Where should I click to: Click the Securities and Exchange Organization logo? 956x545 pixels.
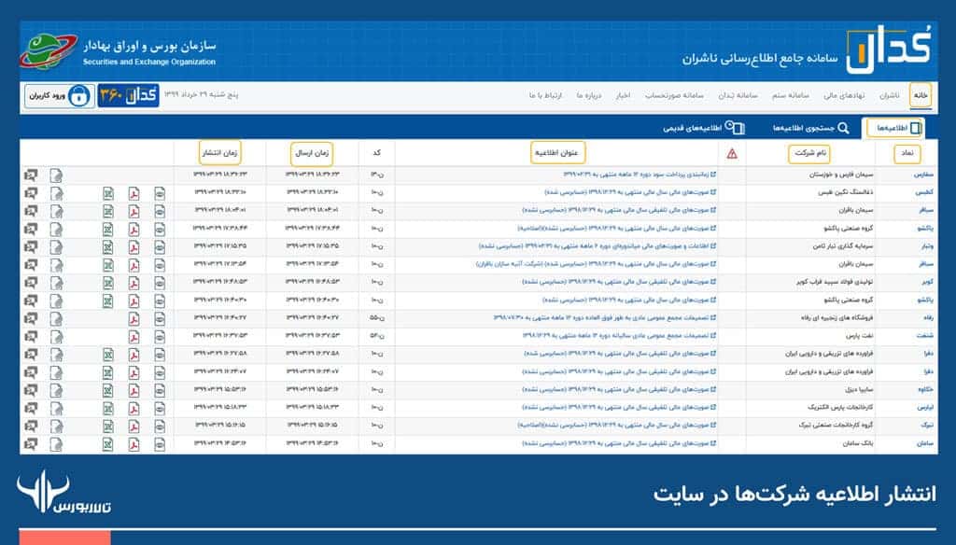pyautogui.click(x=47, y=42)
